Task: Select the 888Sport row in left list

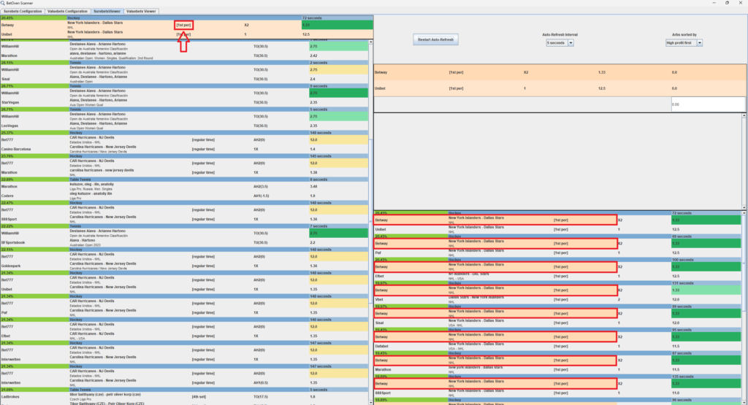Action: pyautogui.click(x=184, y=219)
